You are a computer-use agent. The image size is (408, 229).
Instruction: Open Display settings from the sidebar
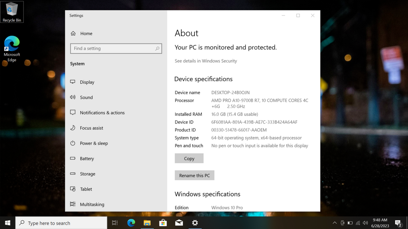[x=87, y=82]
